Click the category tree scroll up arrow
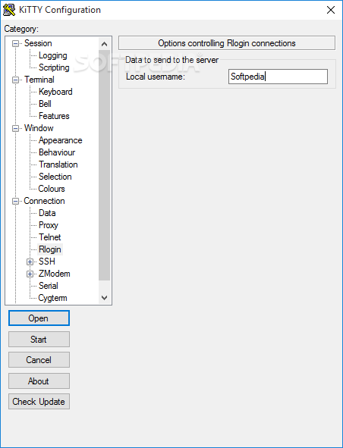Image resolution: width=343 pixels, height=448 pixels. (x=105, y=44)
